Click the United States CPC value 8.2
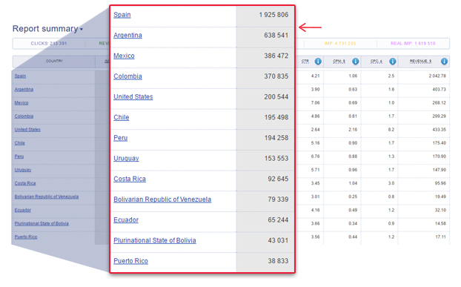This screenshot has width=461, height=287. 391,129
